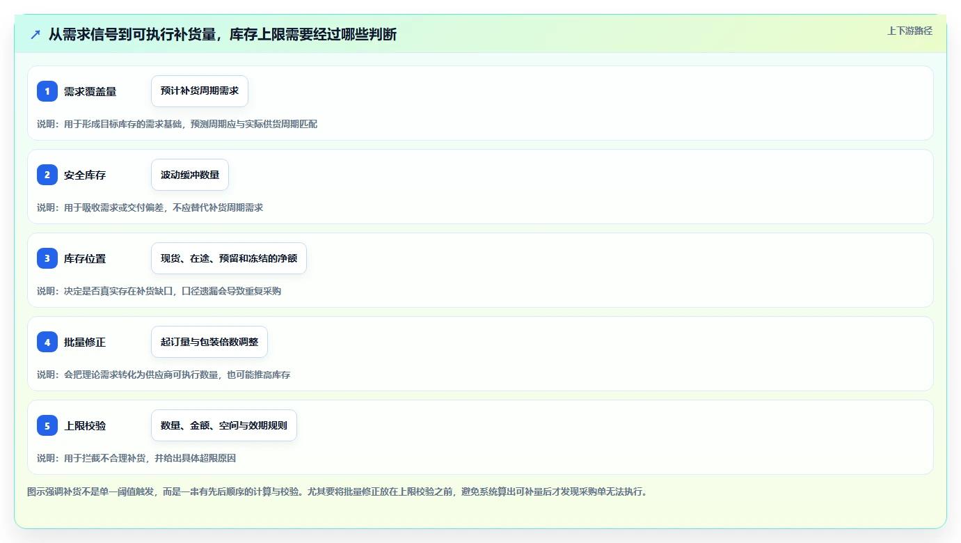Click description starting 用于形成目标库存的需求基础

tap(177, 124)
